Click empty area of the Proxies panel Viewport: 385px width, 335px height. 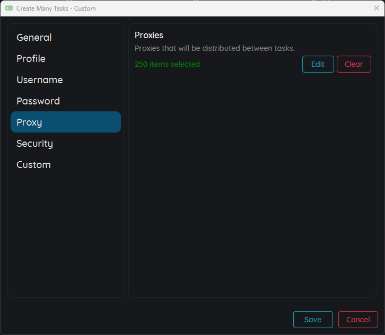252,186
